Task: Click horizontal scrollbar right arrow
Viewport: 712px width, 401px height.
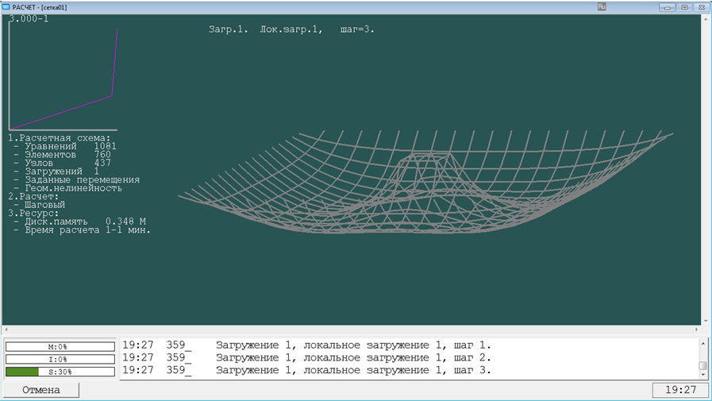Action: click(697, 330)
